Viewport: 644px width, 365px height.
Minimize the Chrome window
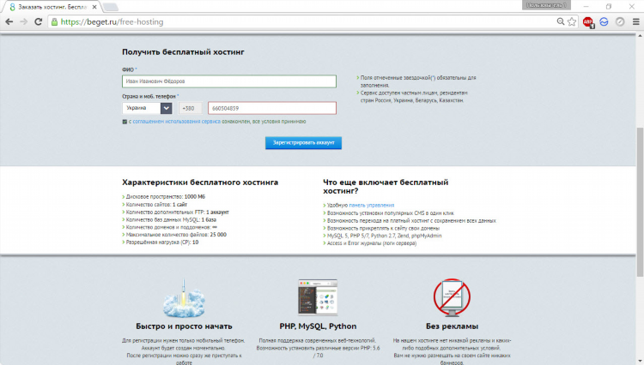[x=586, y=6]
